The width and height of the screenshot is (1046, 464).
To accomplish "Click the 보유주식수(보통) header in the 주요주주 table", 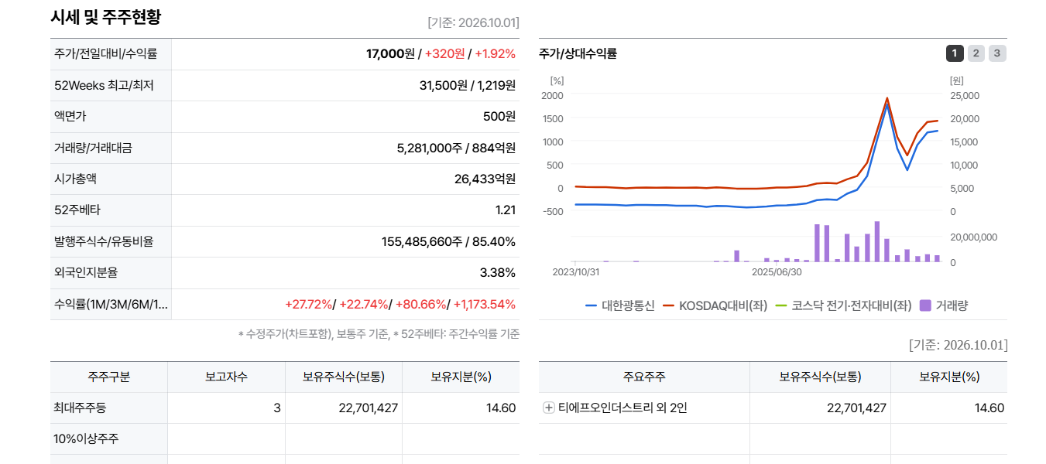I will tap(820, 377).
